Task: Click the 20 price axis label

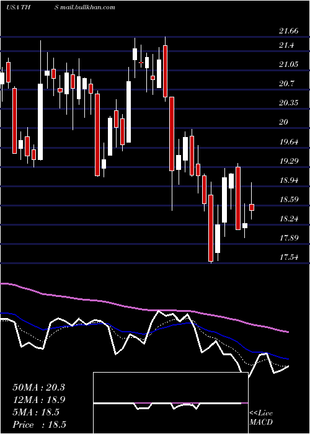Action: [284, 122]
